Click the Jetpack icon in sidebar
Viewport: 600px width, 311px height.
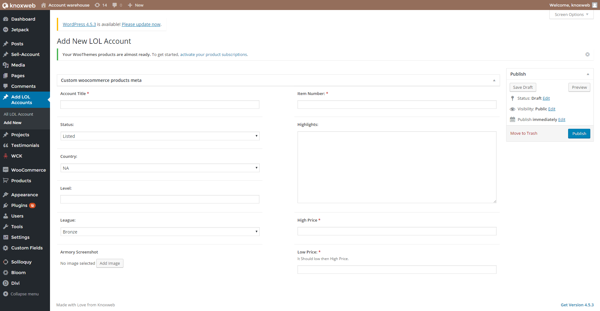(x=6, y=30)
